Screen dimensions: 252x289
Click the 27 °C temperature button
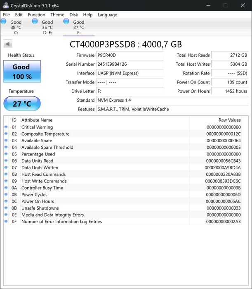tap(22, 104)
